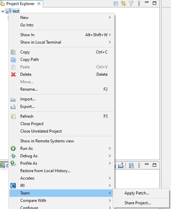This screenshot has height=209, width=171.
Task: Open lower panel view menu dots
Action: pyautogui.click(x=139, y=165)
